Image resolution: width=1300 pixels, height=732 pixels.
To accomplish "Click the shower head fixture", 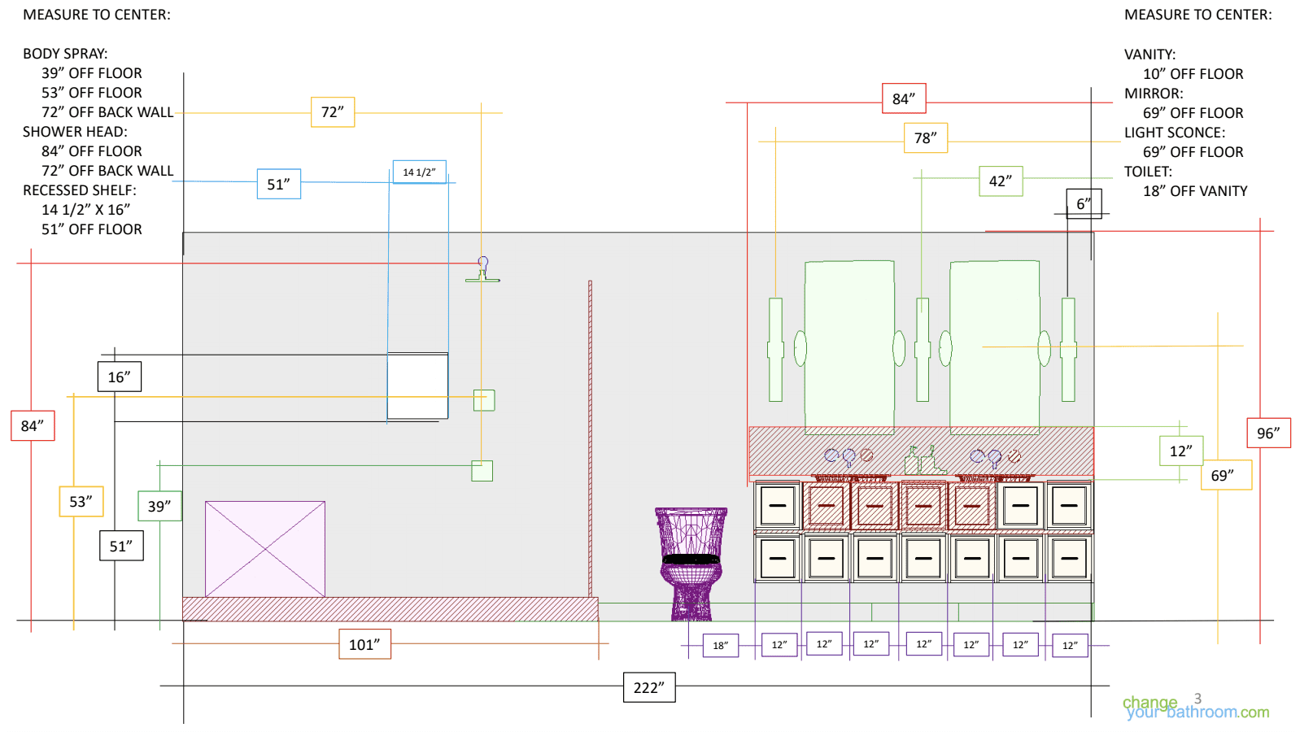I will coord(483,269).
